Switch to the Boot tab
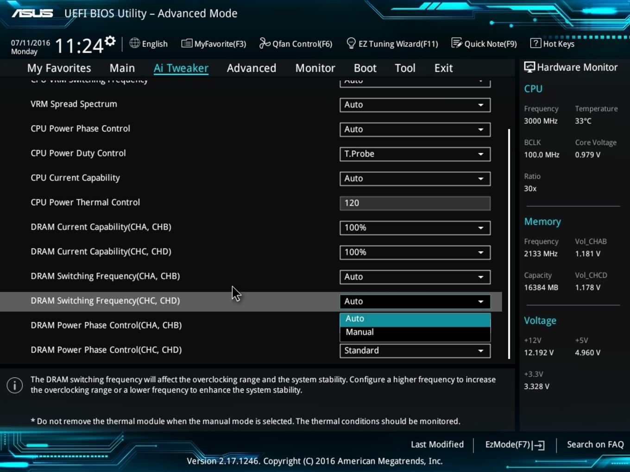The width and height of the screenshot is (630, 472). pyautogui.click(x=365, y=68)
